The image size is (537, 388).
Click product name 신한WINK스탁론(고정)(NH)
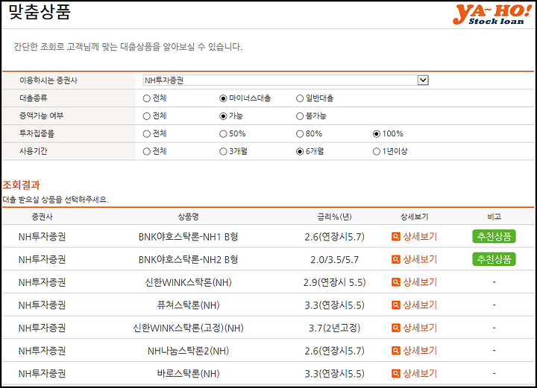click(188, 328)
